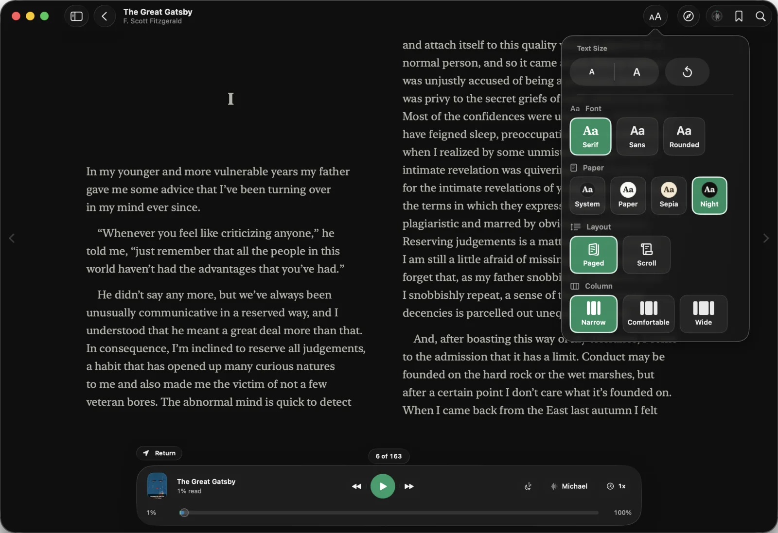Set column width to Wide
The height and width of the screenshot is (533, 778).
[x=703, y=314]
